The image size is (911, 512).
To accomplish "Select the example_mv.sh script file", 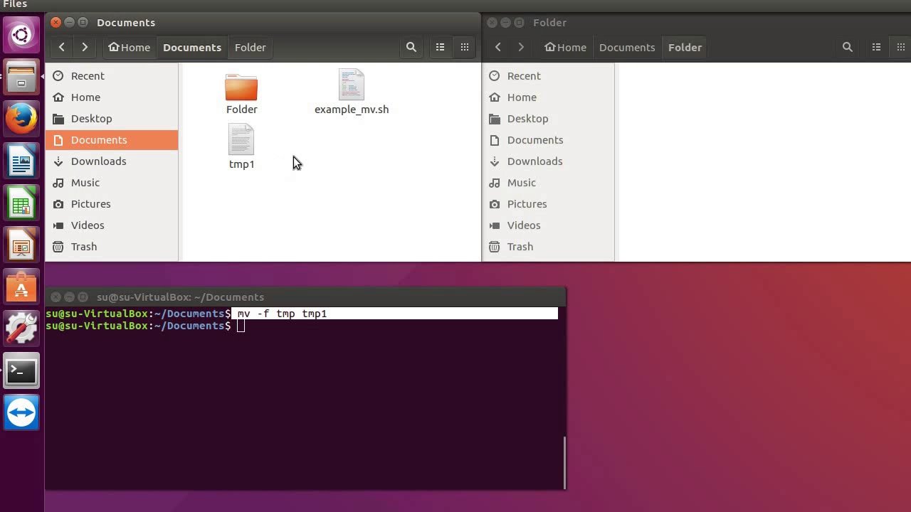I will point(351,85).
